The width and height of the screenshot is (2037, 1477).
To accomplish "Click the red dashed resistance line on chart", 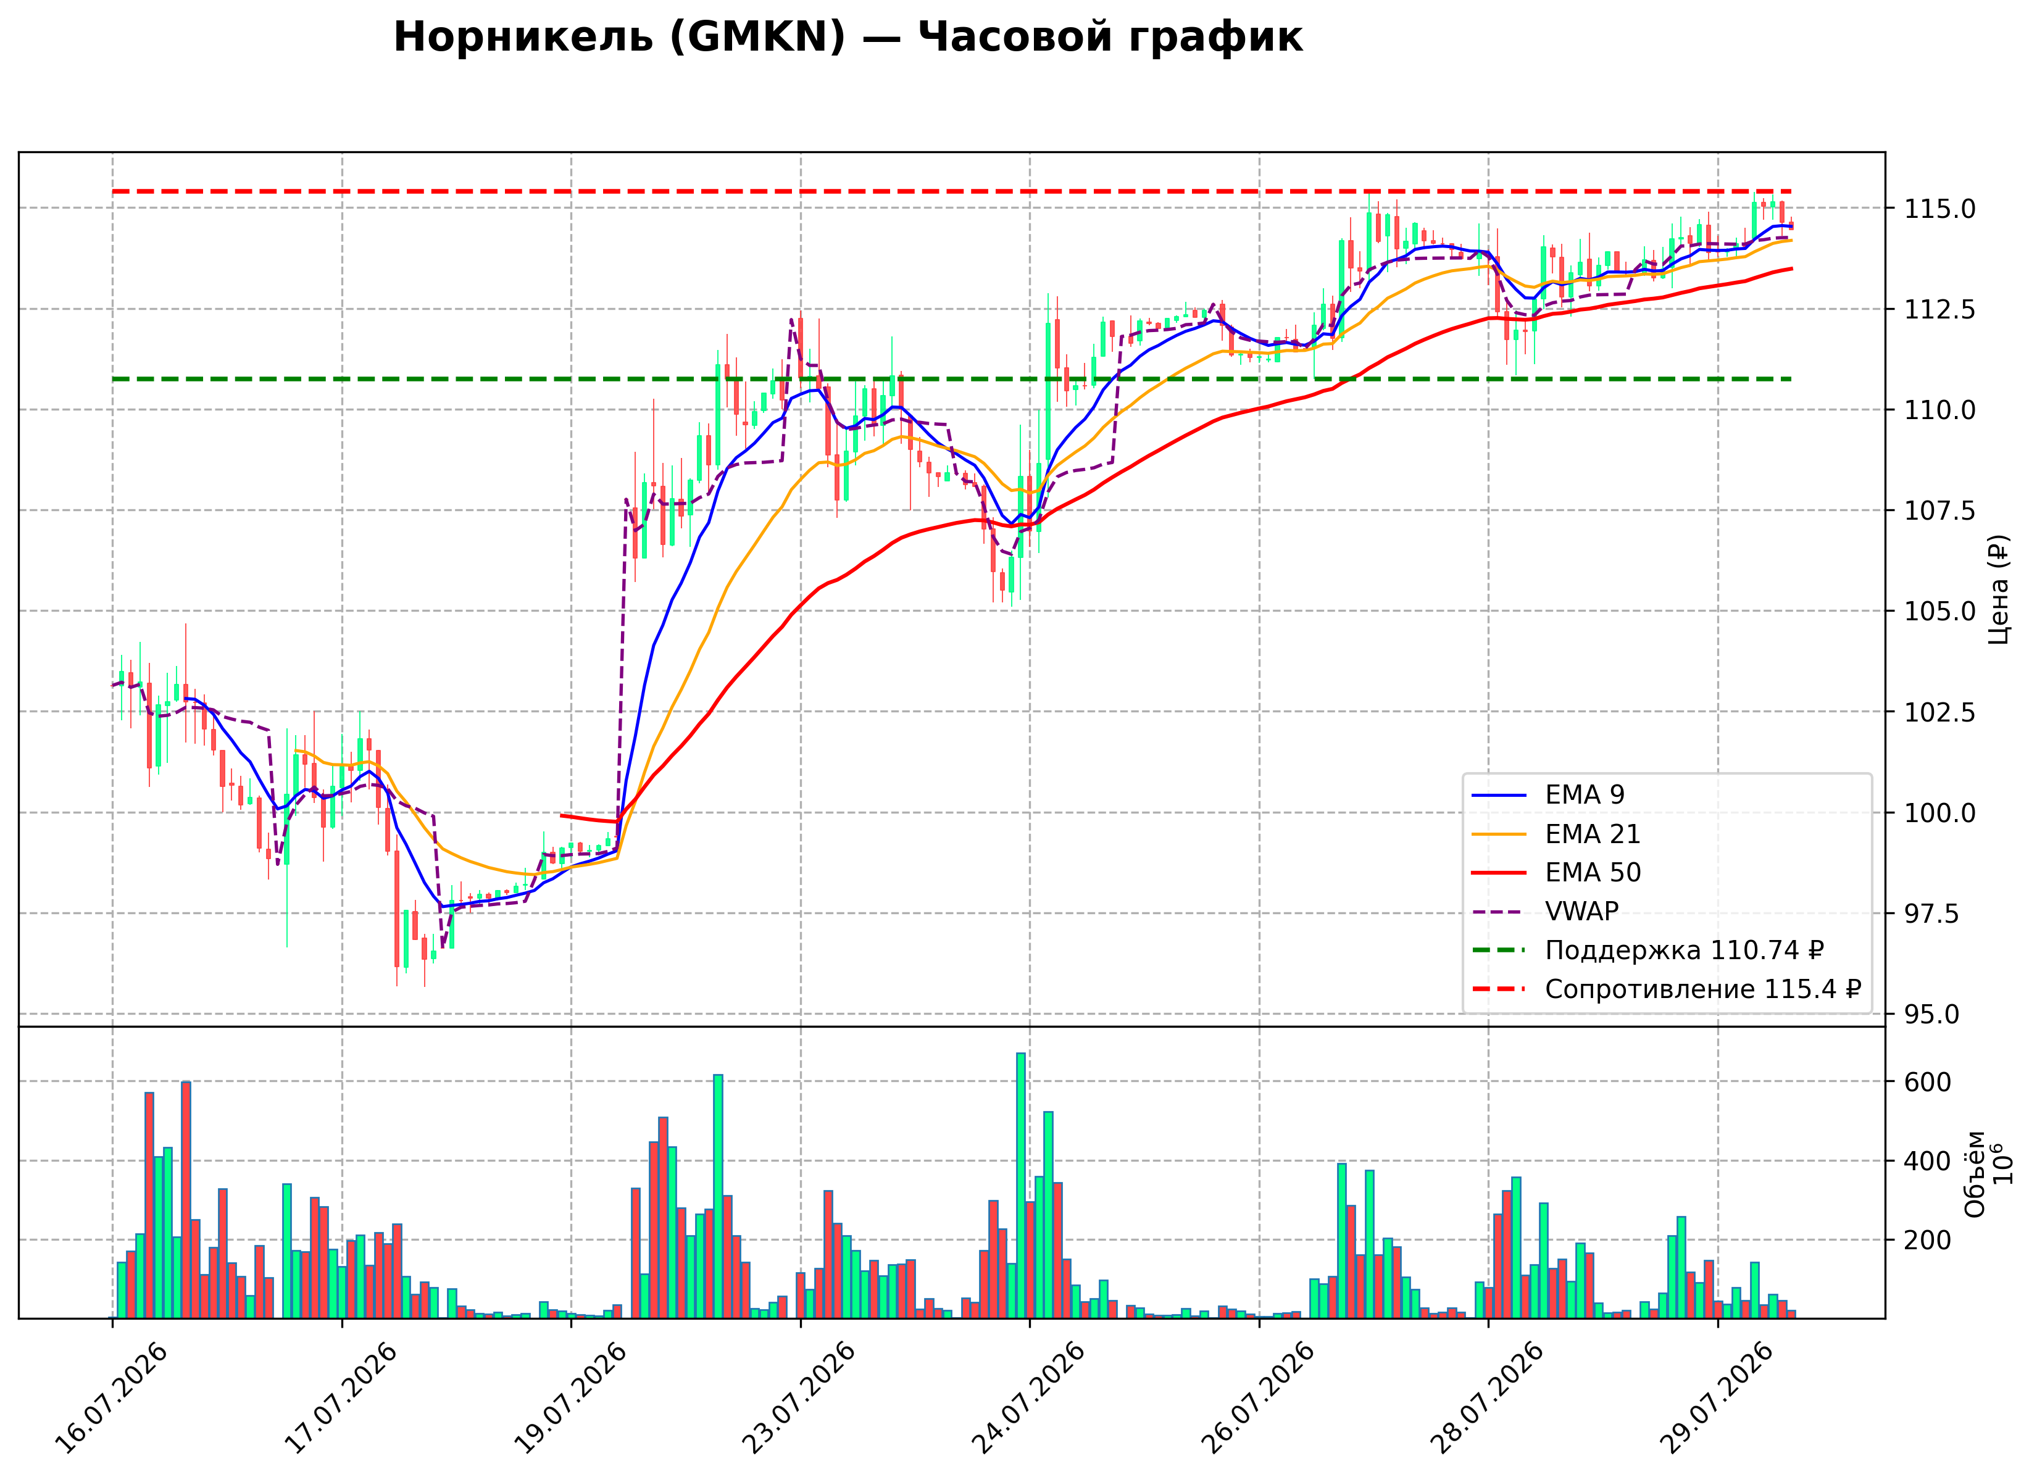I will point(951,191).
